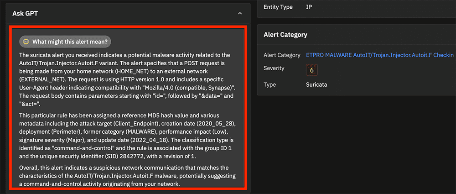This screenshot has height=194, width=456.
Task: Select the Suricata type value
Action: pyautogui.click(x=316, y=85)
